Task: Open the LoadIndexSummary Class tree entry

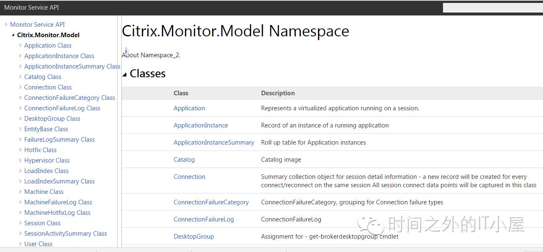Action: click(x=59, y=181)
